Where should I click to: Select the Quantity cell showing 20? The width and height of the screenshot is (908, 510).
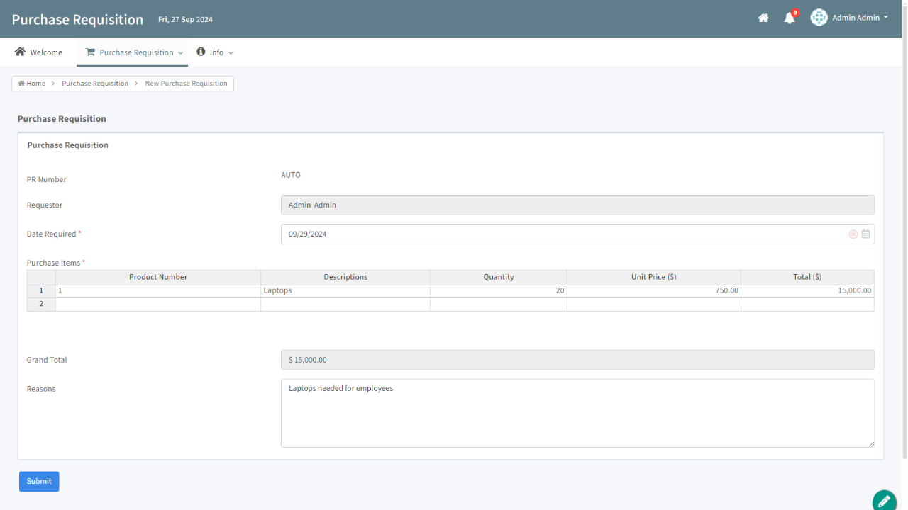point(498,291)
